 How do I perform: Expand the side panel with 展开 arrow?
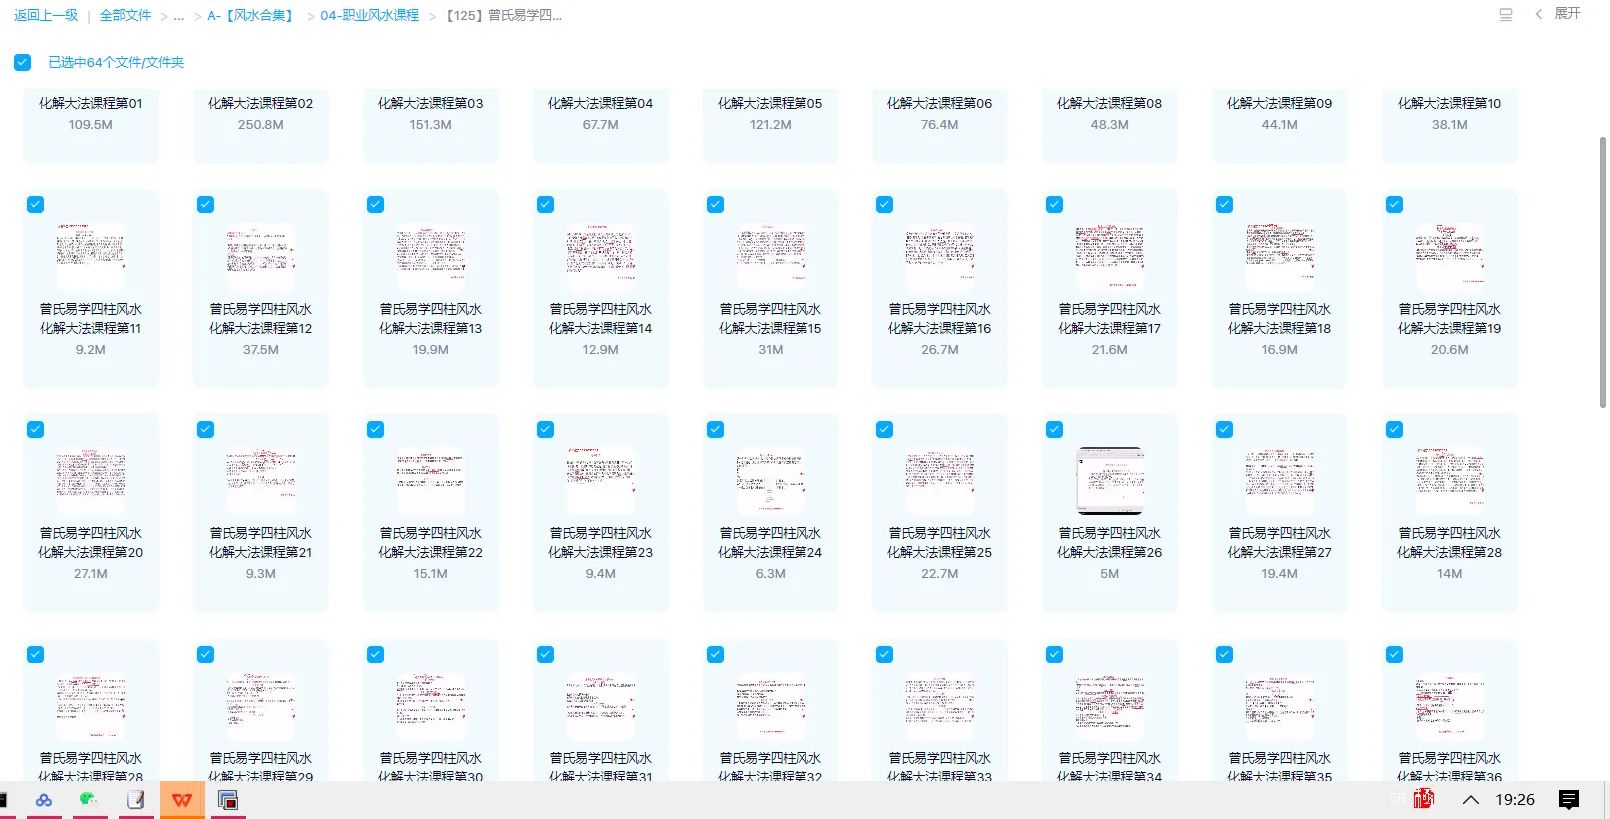click(1558, 14)
